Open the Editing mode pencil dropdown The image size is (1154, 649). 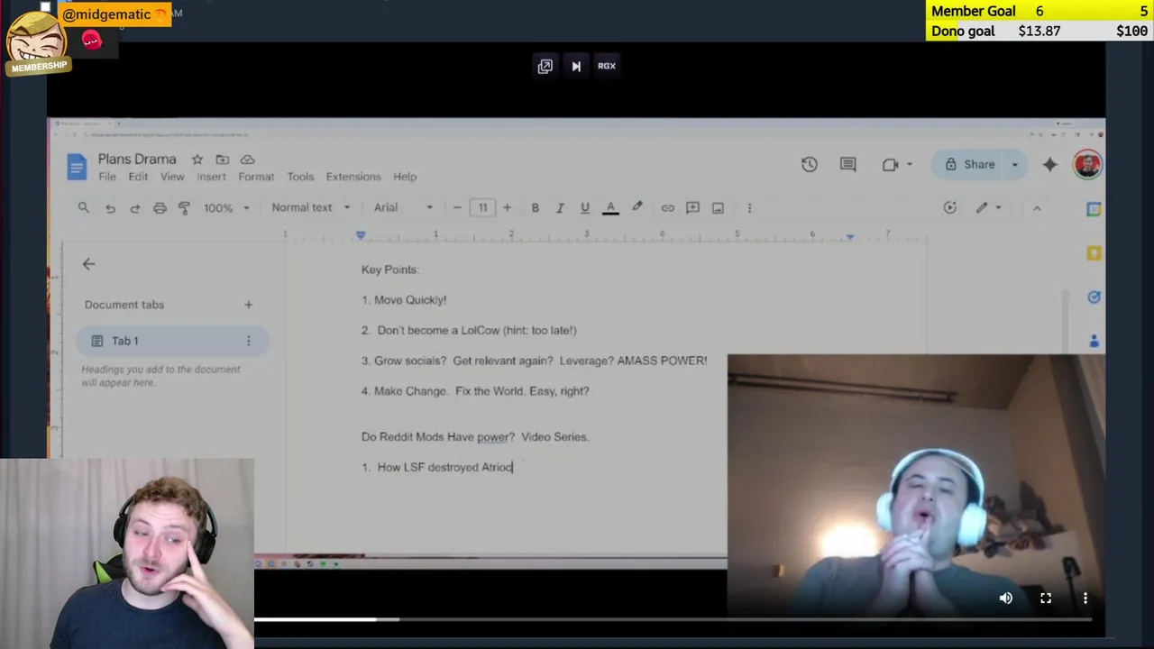pyautogui.click(x=988, y=207)
